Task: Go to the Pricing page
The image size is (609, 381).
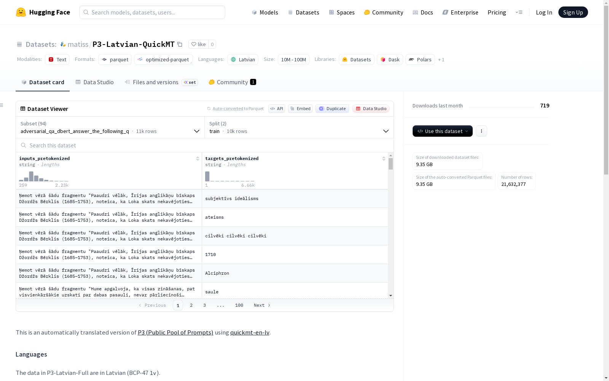Action: click(x=497, y=12)
